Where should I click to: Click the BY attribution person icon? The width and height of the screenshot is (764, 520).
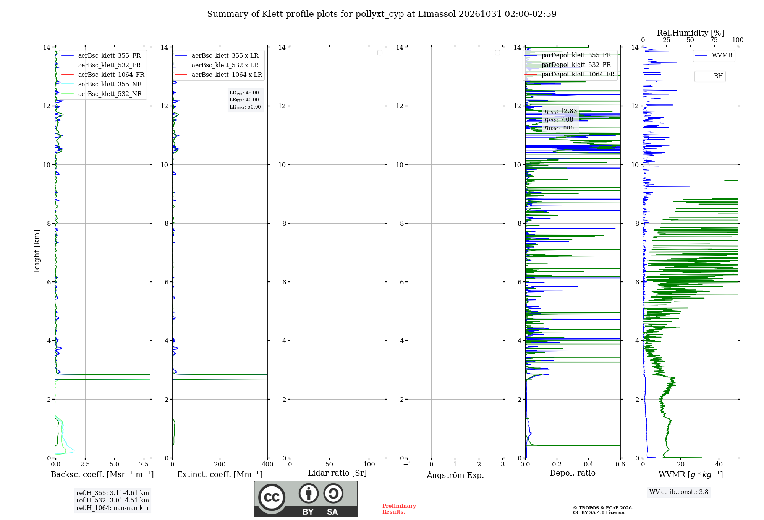tap(309, 493)
